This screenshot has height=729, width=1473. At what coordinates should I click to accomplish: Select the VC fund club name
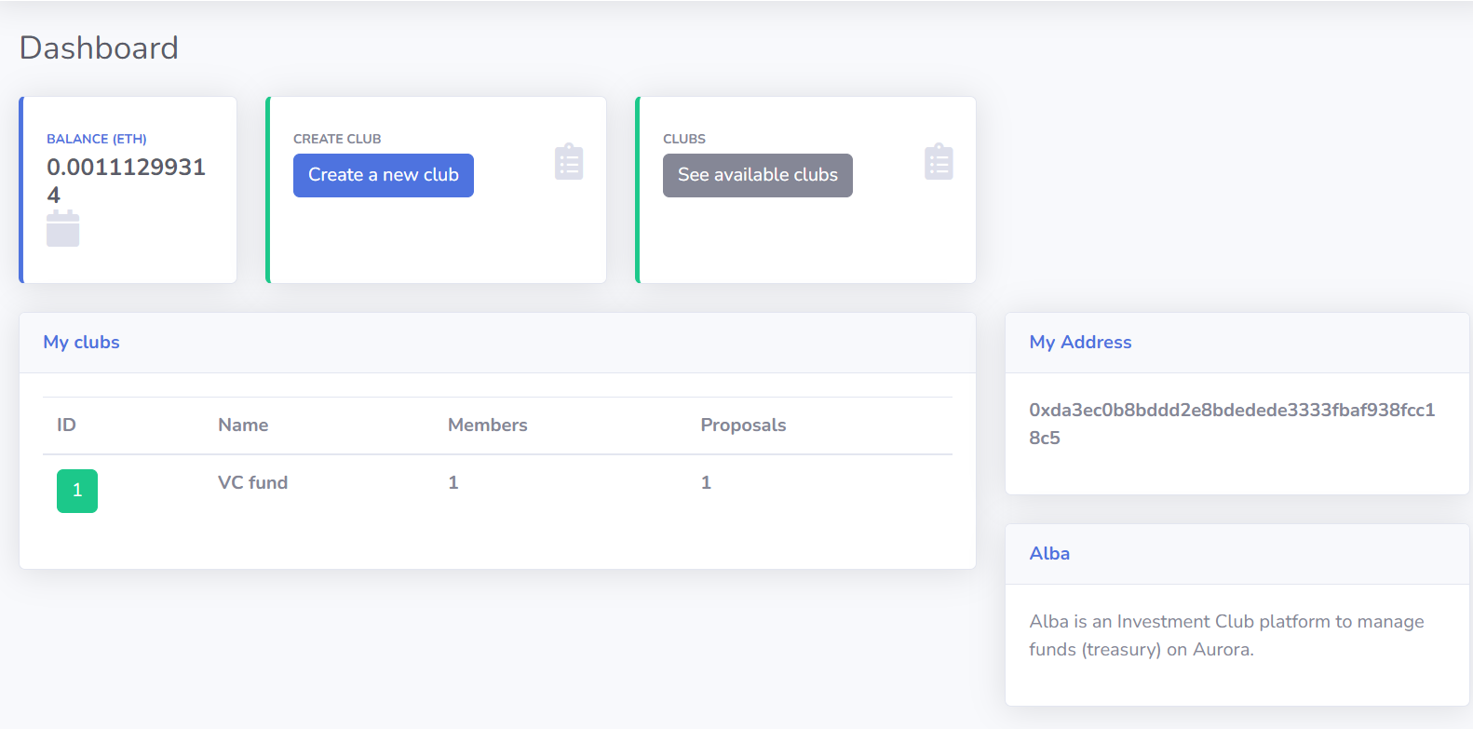252,482
